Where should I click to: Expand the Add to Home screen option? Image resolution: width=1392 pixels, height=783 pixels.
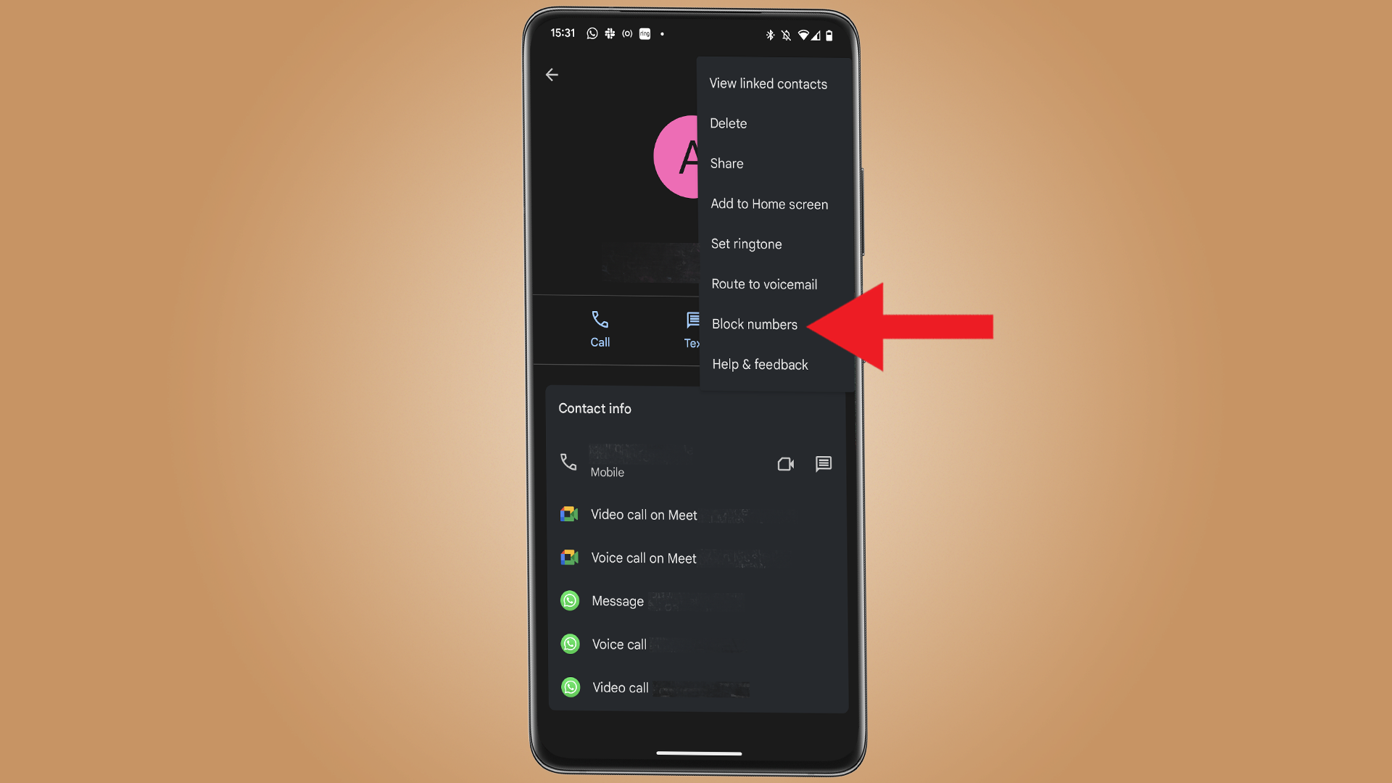768,204
